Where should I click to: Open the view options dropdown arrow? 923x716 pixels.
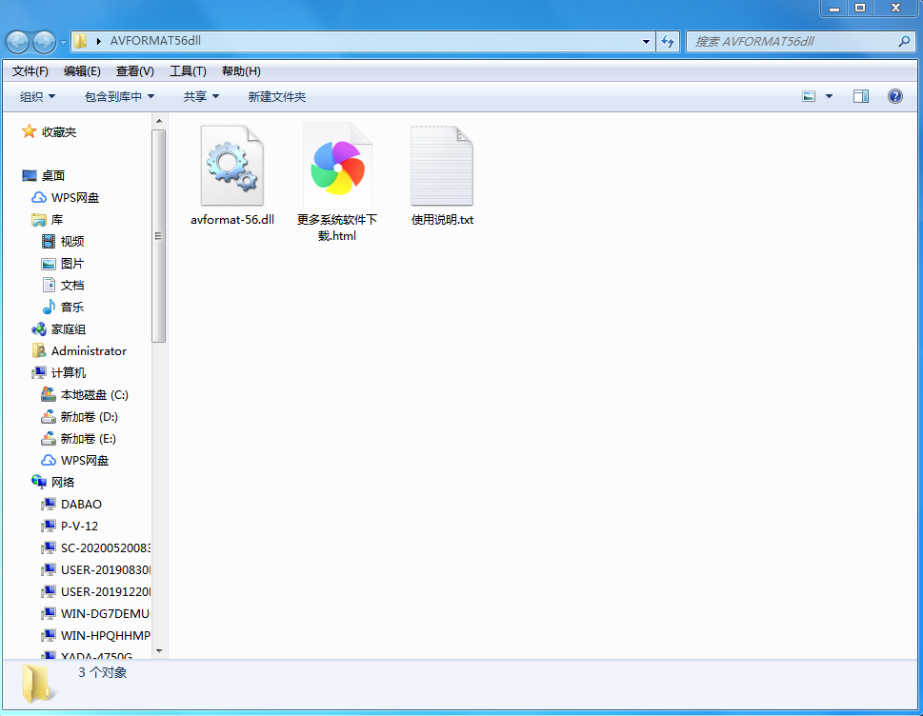(829, 96)
